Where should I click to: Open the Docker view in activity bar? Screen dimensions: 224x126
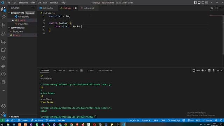tap(3, 66)
